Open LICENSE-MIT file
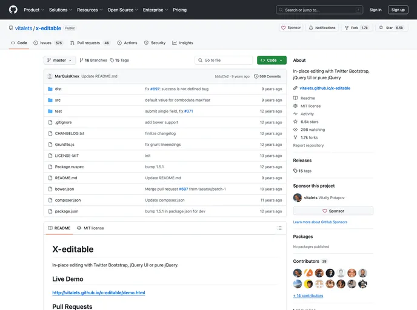Viewport: 417px width, 310px height. (x=67, y=156)
